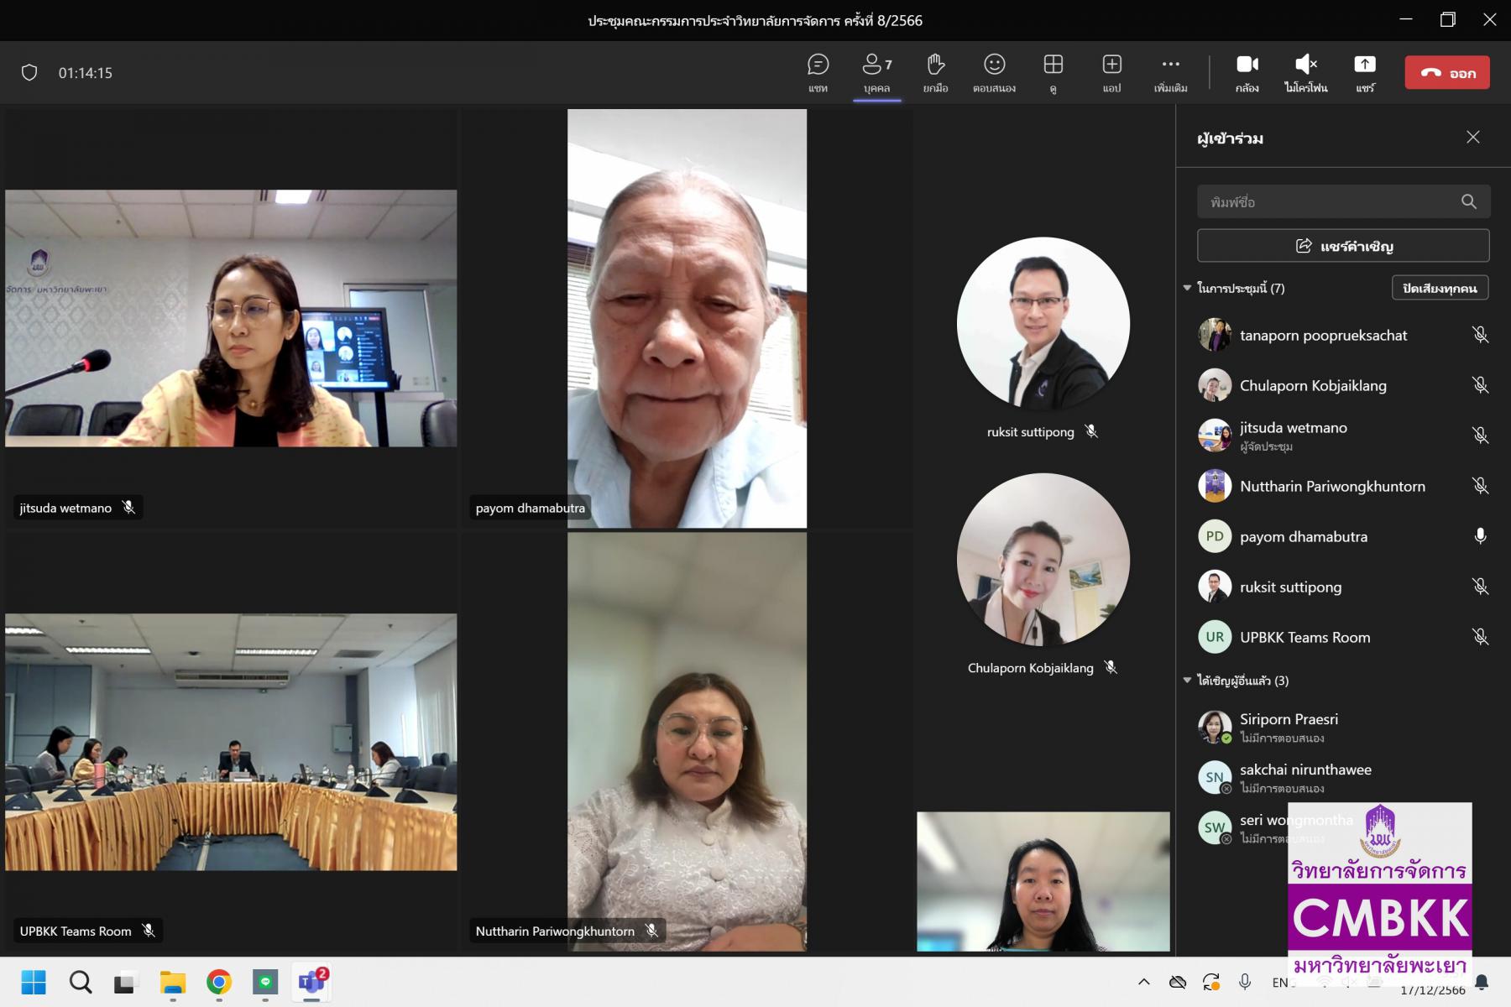Image resolution: width=1511 pixels, height=1007 pixels.
Task: Select UPBKK Teams Room in participant list
Action: pos(1343,637)
